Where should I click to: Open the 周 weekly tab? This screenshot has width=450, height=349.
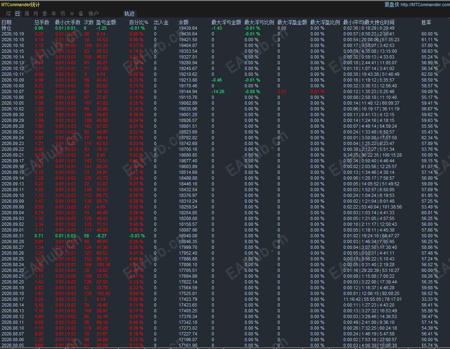point(27,14)
